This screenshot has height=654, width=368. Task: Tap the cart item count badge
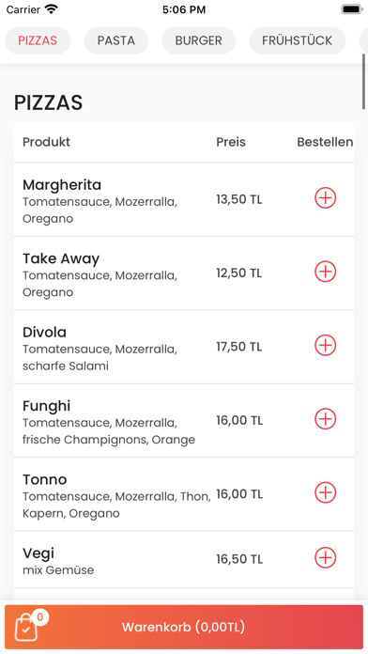(x=40, y=616)
